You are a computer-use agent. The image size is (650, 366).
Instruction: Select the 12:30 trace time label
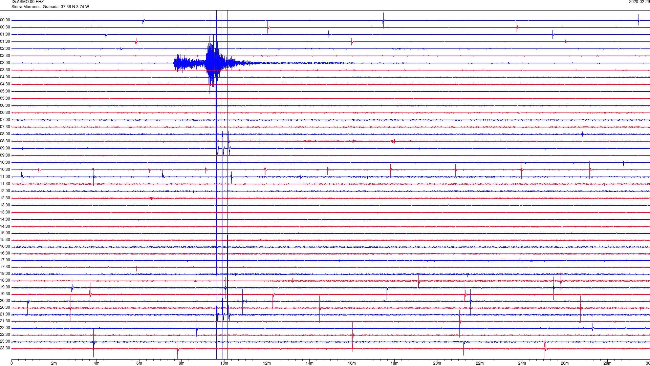(5, 198)
